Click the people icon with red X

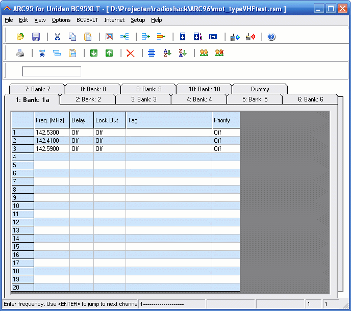tap(219, 53)
